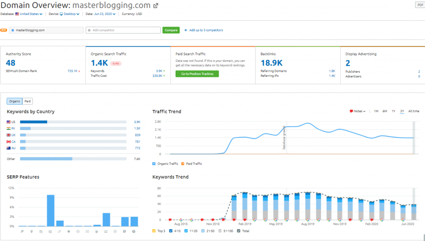Image resolution: width=425 pixels, height=241 pixels.
Task: Click the link chain SERP feature icon
Action: pyautogui.click(x=60, y=231)
